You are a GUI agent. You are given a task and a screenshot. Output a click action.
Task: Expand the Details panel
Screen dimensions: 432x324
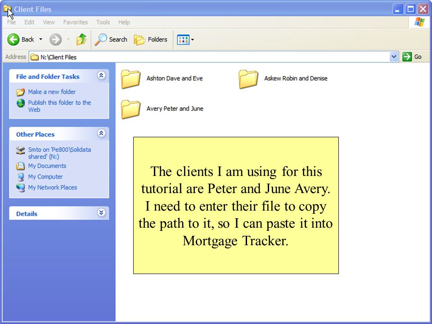click(x=101, y=212)
